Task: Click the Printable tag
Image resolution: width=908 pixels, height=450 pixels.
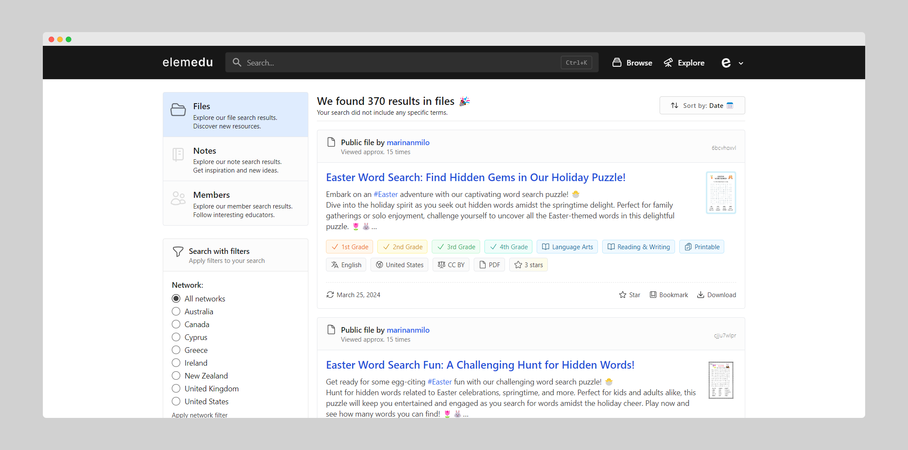Action: [702, 247]
